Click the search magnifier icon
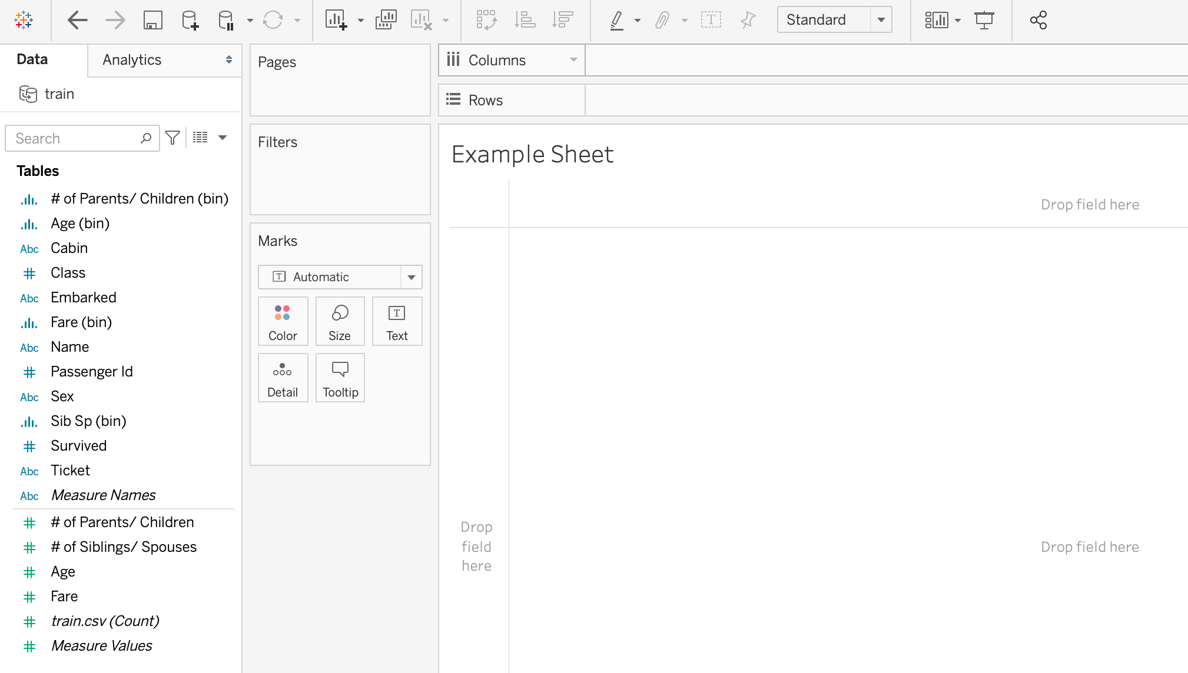 [x=146, y=138]
